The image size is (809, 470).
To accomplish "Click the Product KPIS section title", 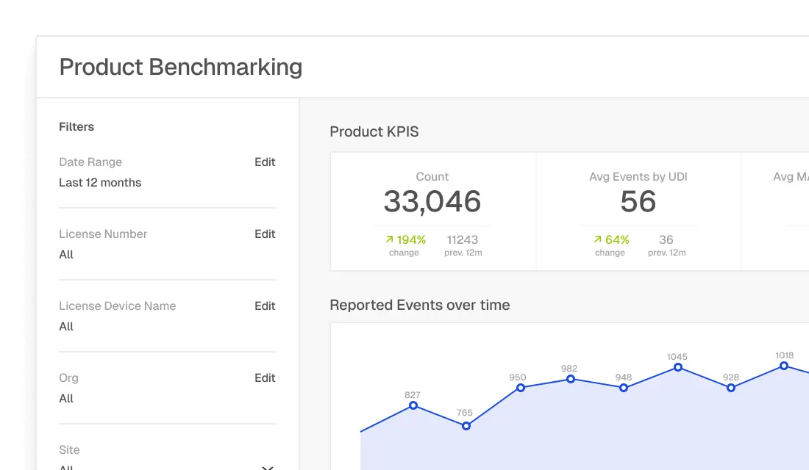I will click(374, 131).
